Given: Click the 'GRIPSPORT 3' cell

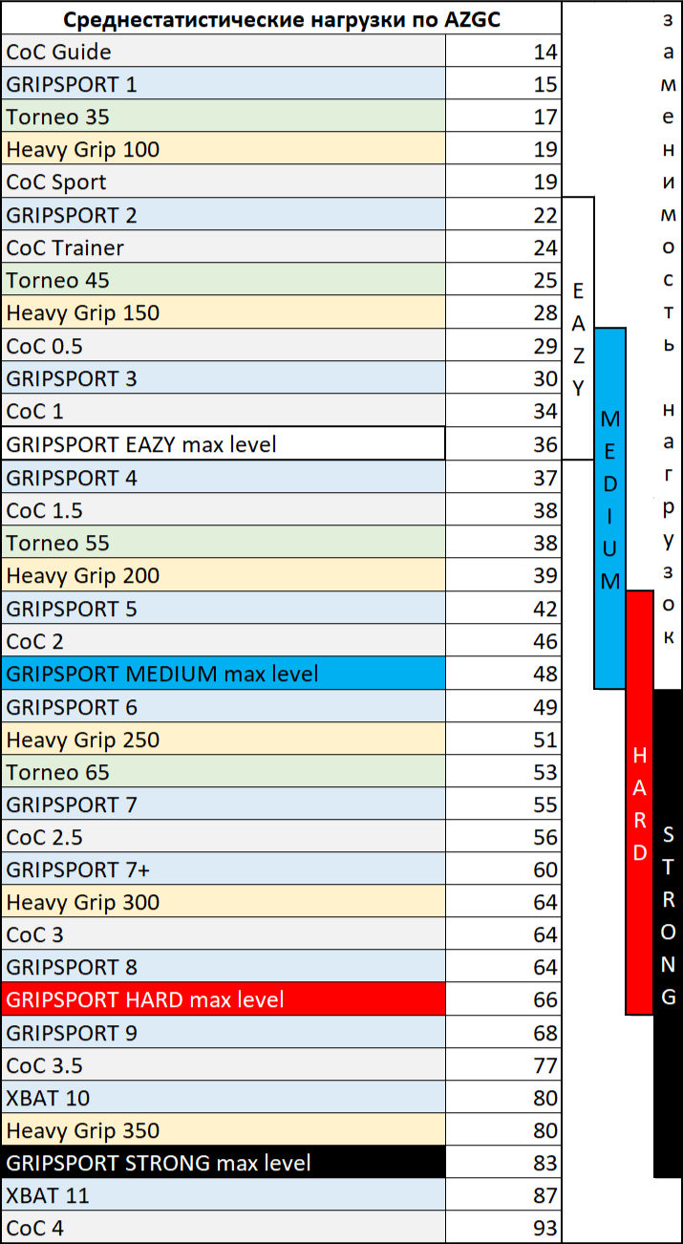Looking at the screenshot, I should click(x=224, y=378).
